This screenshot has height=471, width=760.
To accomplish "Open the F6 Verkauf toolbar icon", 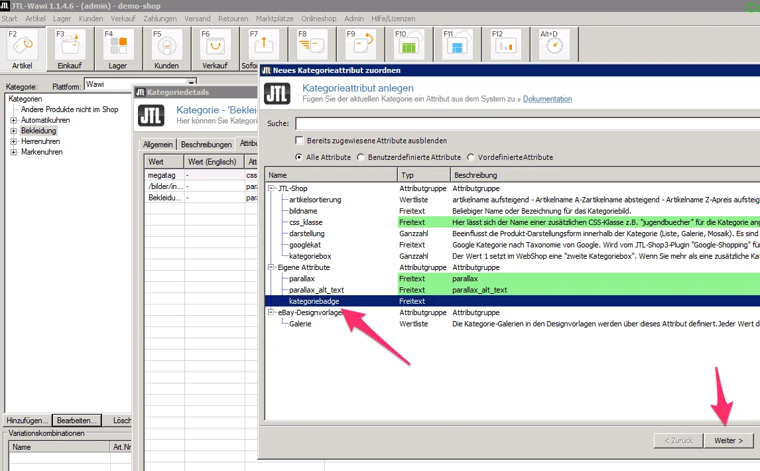I will 216,49.
